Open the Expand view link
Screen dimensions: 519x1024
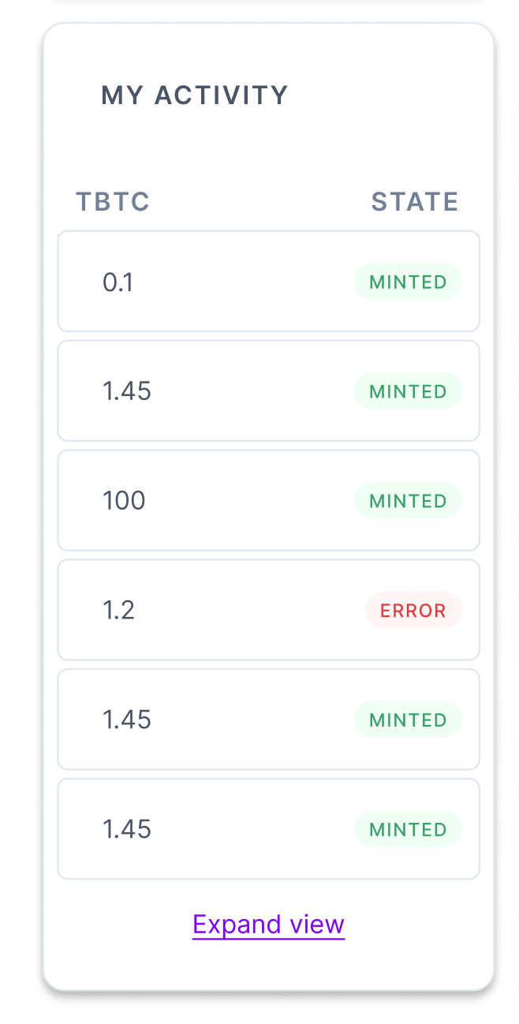(x=268, y=924)
